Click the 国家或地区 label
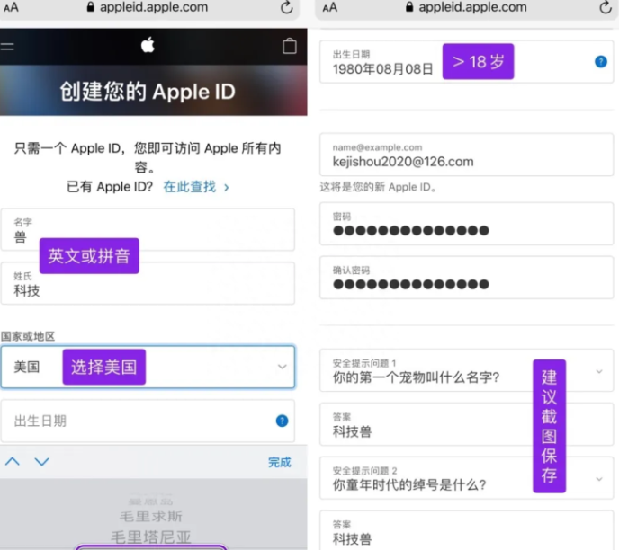 [x=28, y=336]
